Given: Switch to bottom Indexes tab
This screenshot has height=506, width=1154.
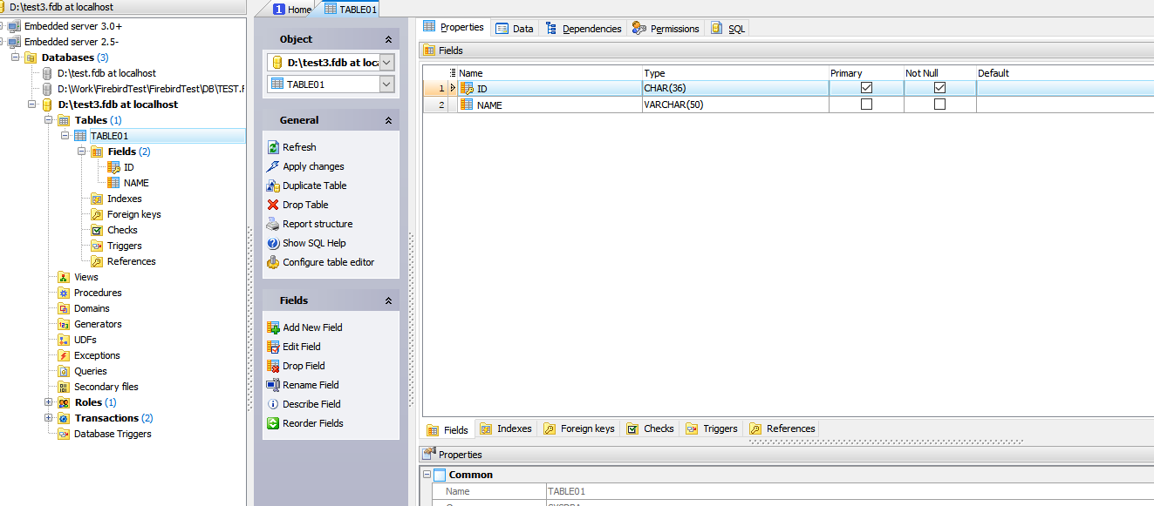Looking at the screenshot, I should click(506, 428).
